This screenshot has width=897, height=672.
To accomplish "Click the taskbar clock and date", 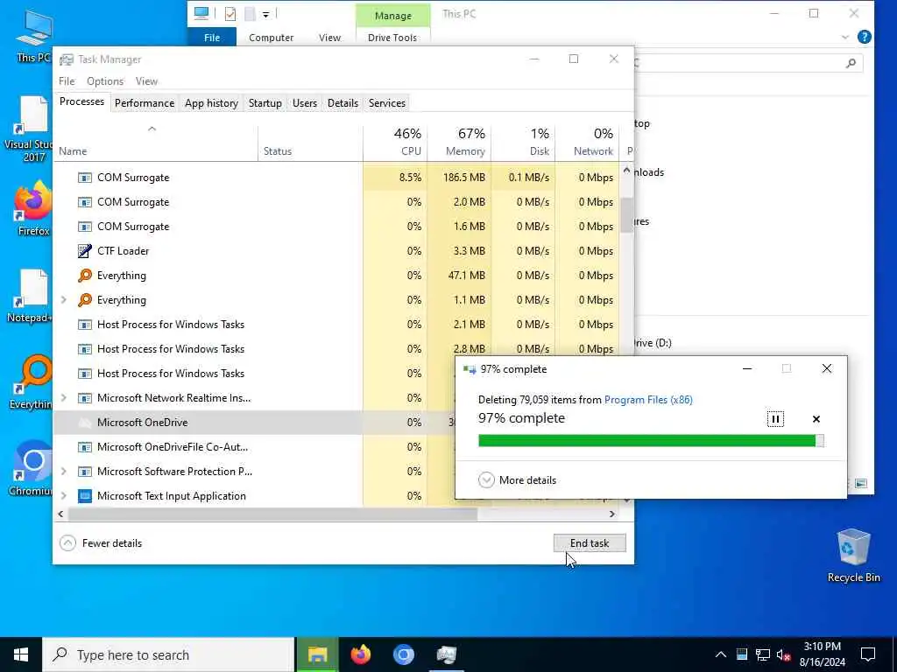I will pos(822,654).
